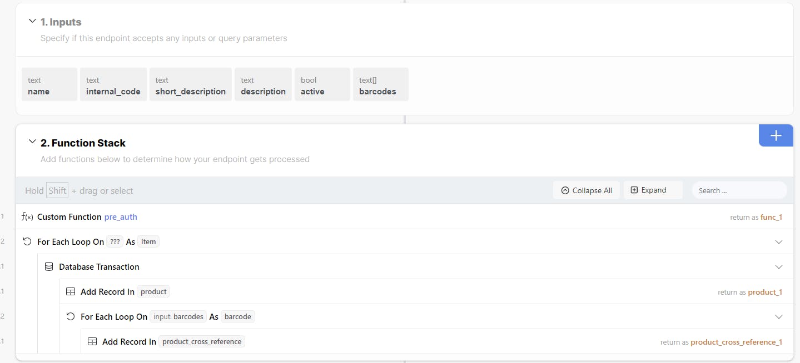The width and height of the screenshot is (800, 363).
Task: Click the blue plus add function button
Action: tap(776, 135)
